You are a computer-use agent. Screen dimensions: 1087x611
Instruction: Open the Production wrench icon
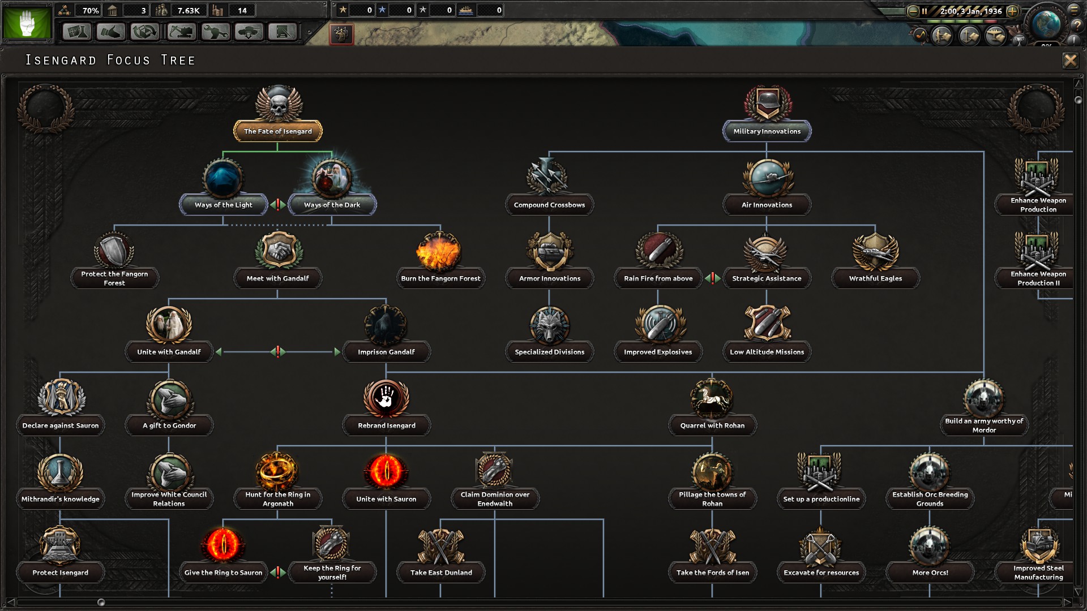[215, 32]
